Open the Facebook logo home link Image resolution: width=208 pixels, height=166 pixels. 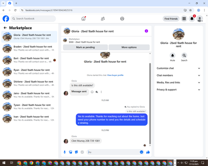[6, 19]
